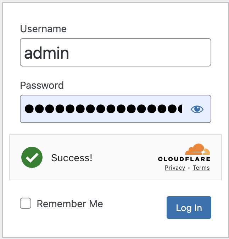Click the CLOUDFLARE wordmark text
The height and width of the screenshot is (239, 229).
(184, 159)
